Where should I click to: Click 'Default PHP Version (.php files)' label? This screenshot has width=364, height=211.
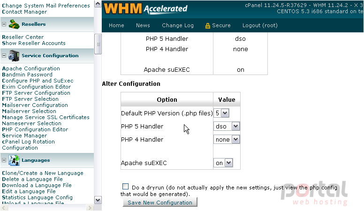(167, 113)
